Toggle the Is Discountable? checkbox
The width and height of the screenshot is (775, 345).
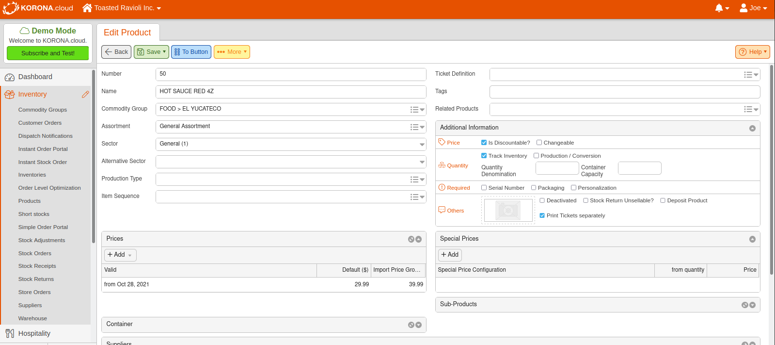484,143
